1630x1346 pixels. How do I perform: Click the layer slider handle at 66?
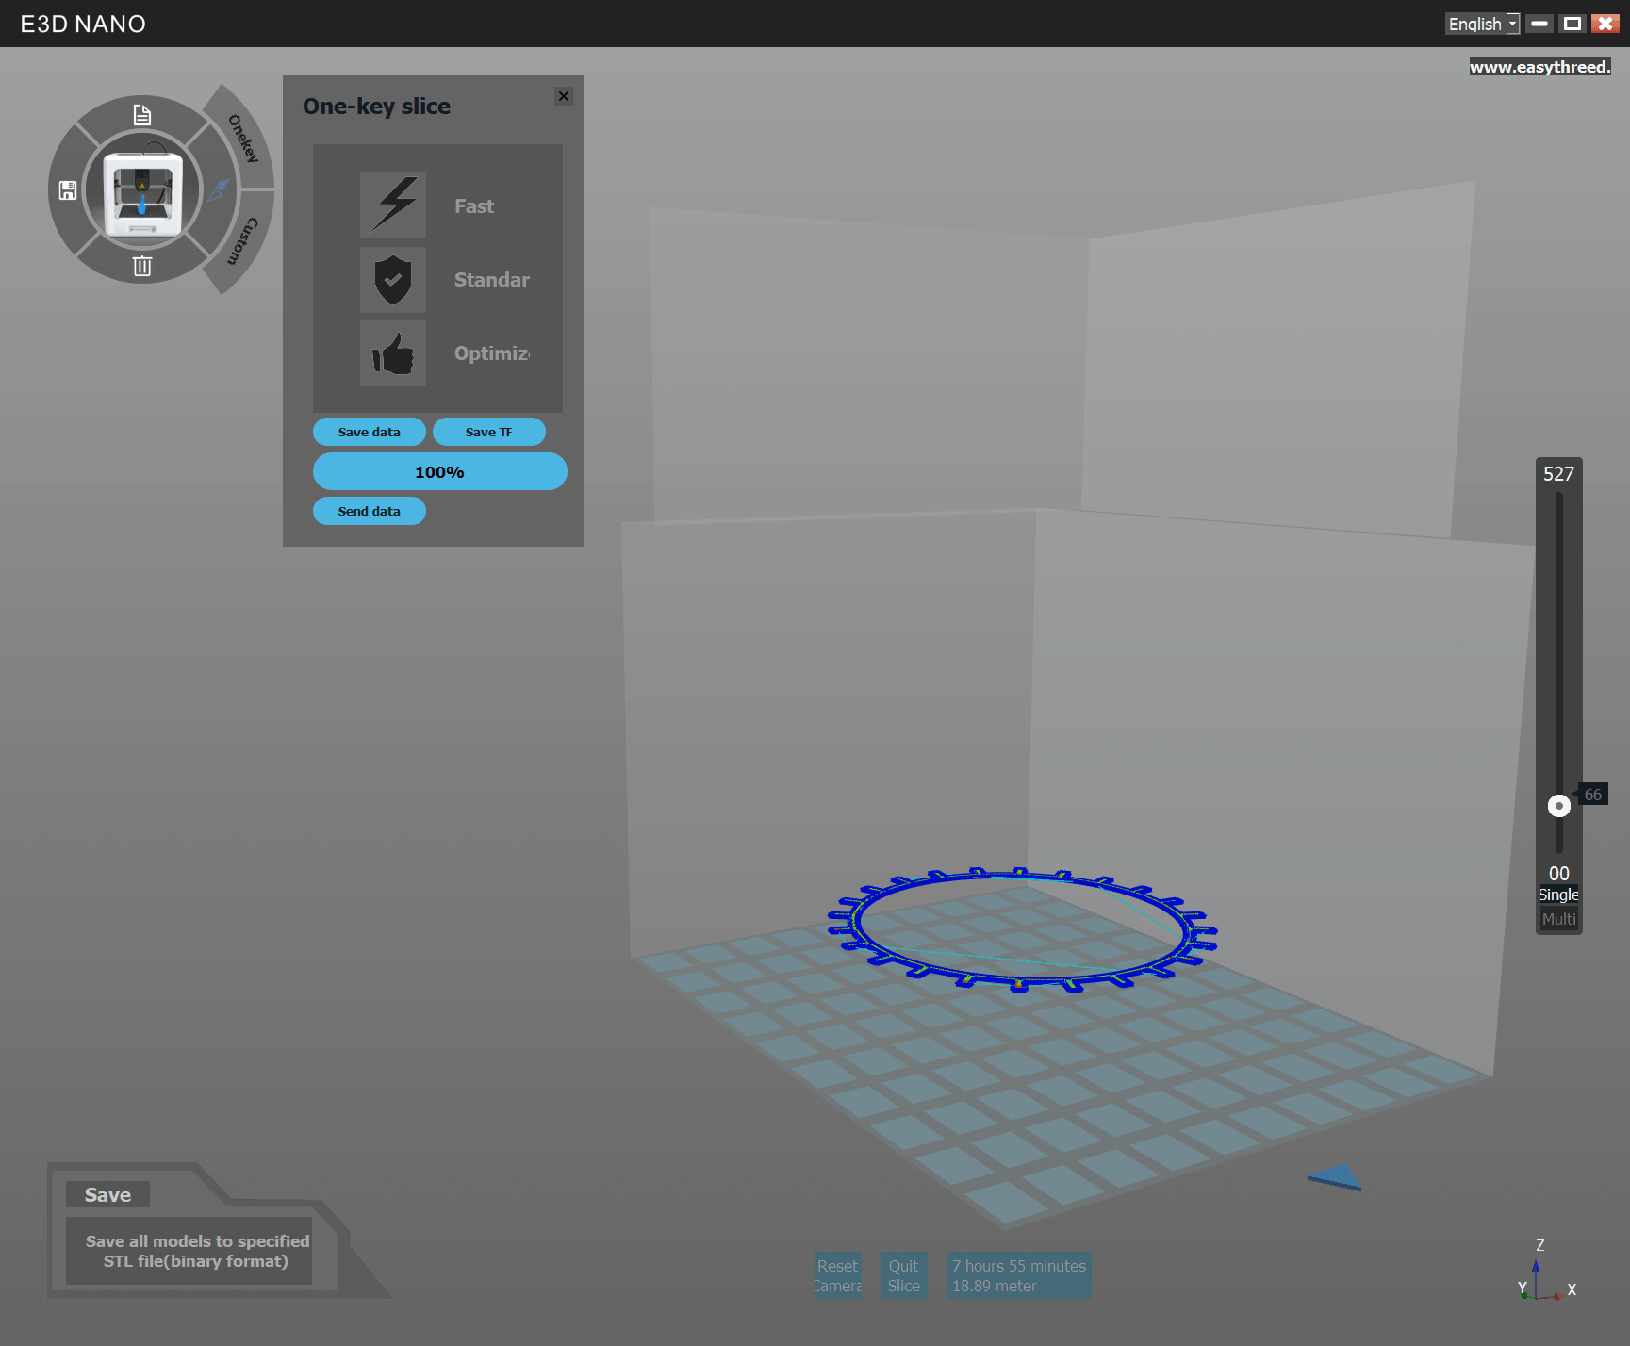[x=1558, y=806]
